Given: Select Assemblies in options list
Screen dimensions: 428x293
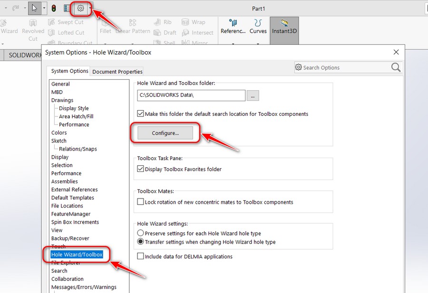Looking at the screenshot, I should point(64,181).
